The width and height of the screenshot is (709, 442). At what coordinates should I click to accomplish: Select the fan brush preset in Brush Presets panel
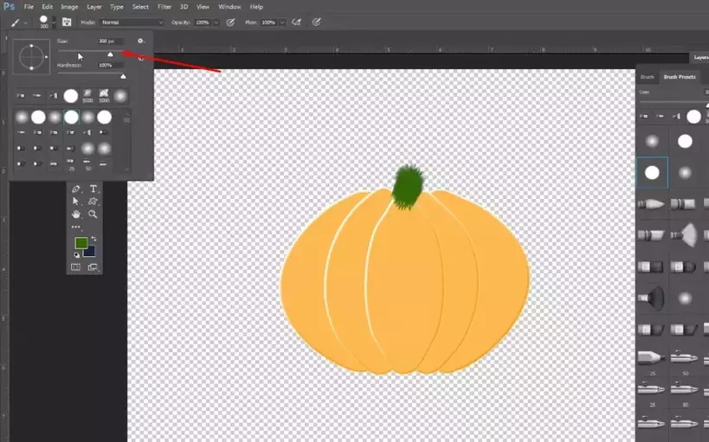tap(684, 235)
